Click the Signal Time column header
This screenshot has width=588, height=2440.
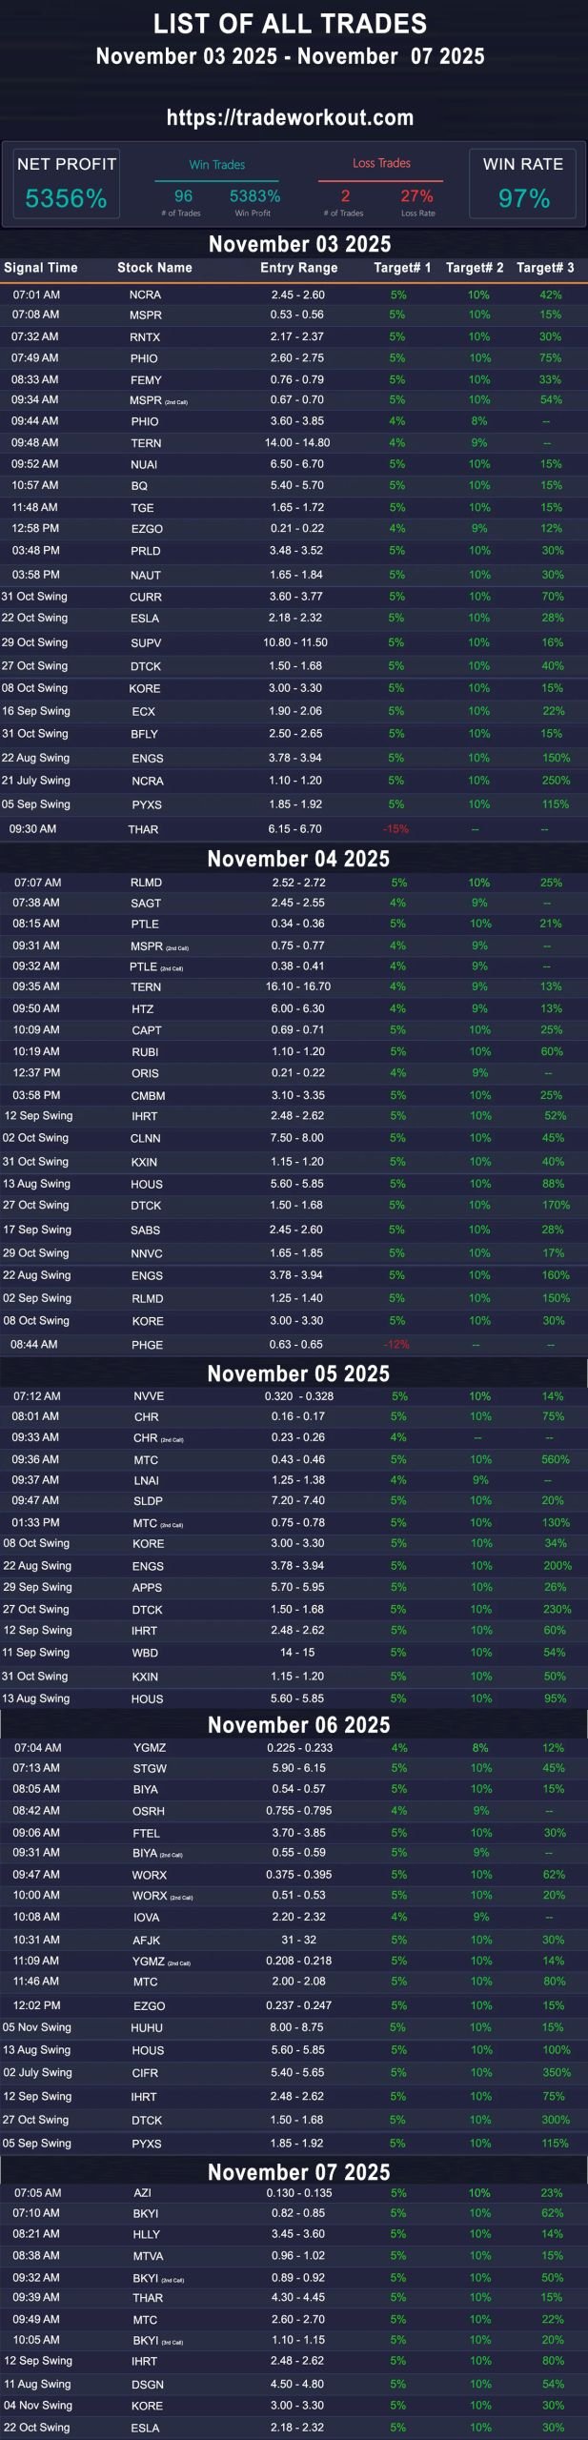pos(41,268)
